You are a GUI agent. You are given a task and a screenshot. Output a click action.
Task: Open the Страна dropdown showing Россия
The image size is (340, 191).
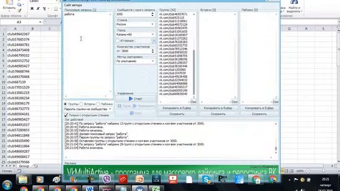[x=135, y=24]
